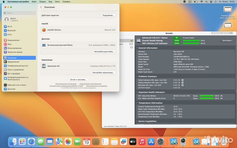Open ENERGY STAR compliance link
The height and width of the screenshot is (148, 237).
[x=66, y=86]
